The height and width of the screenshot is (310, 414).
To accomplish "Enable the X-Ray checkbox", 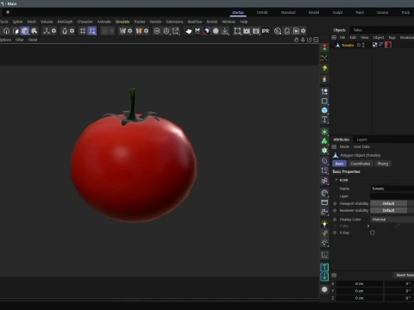I will (373, 232).
